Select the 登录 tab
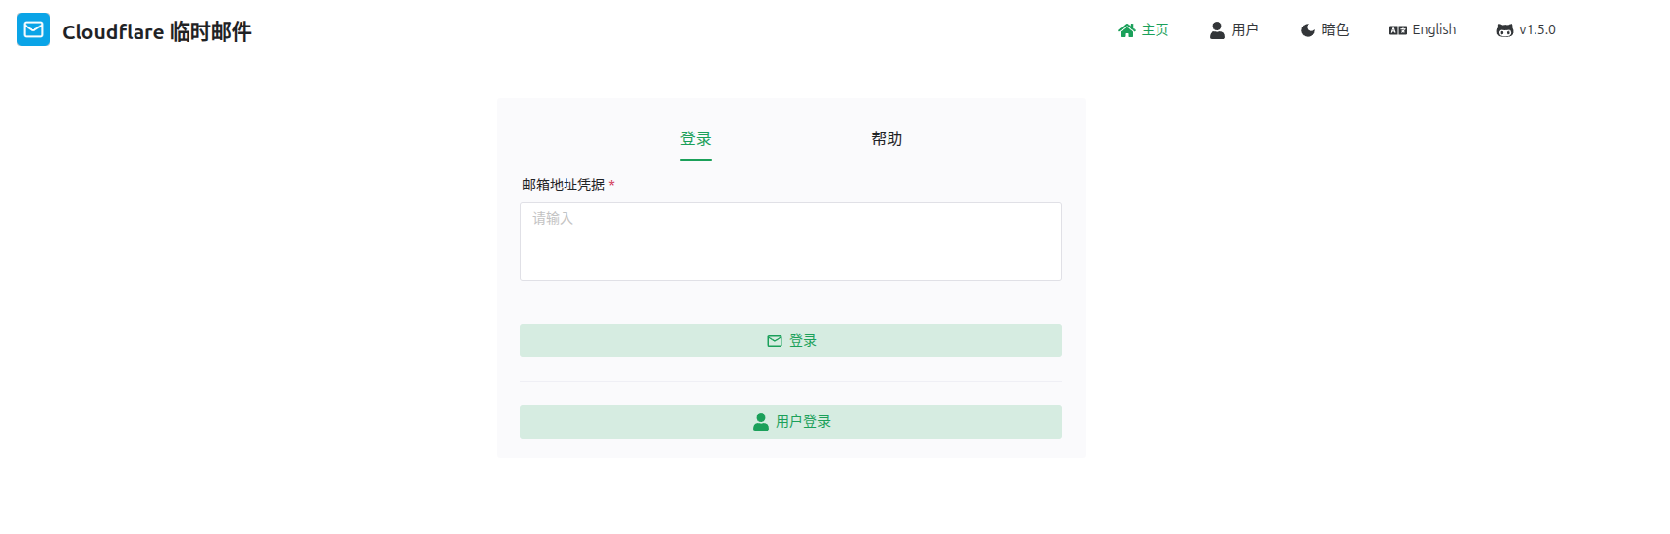 click(696, 139)
